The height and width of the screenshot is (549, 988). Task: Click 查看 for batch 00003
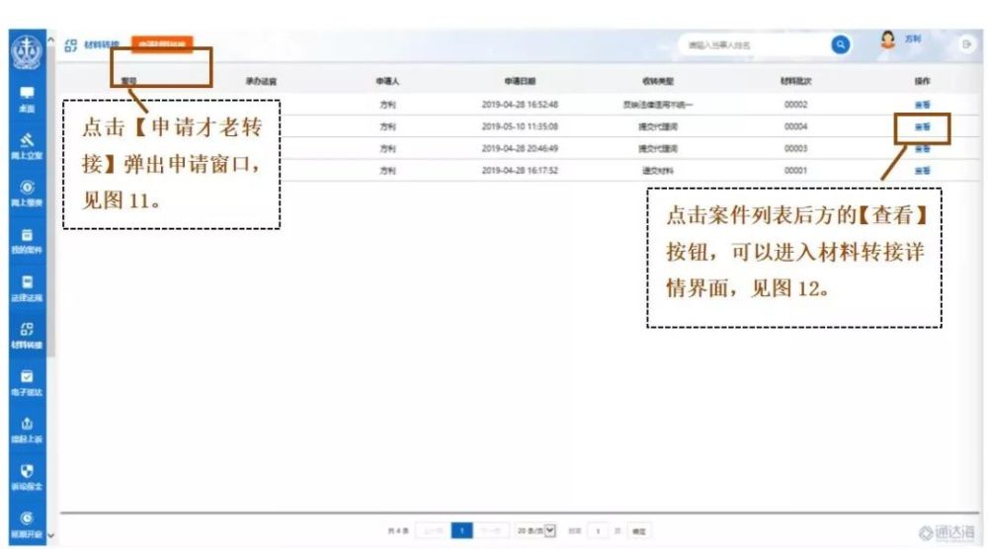(922, 148)
